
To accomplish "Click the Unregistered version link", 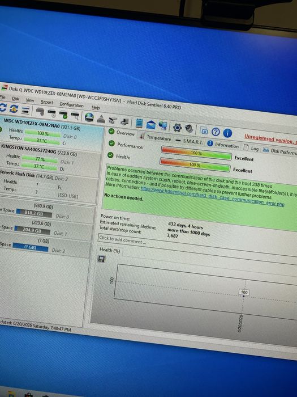I will [270, 140].
